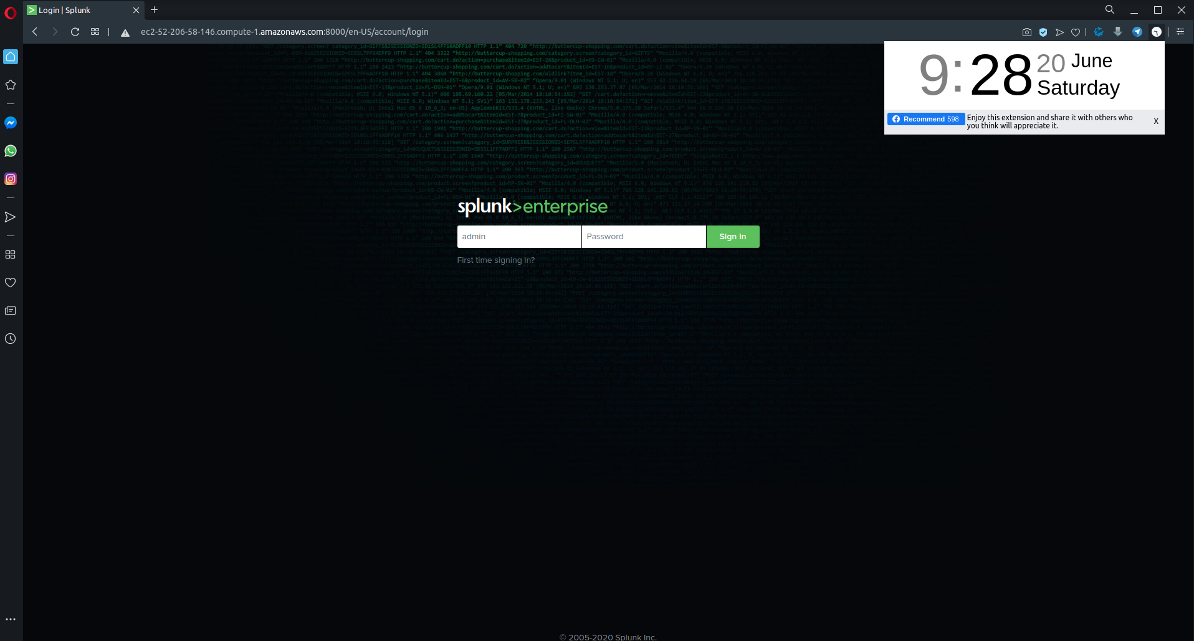This screenshot has height=641, width=1194.
Task: Open a new tab with plus button
Action: click(155, 10)
